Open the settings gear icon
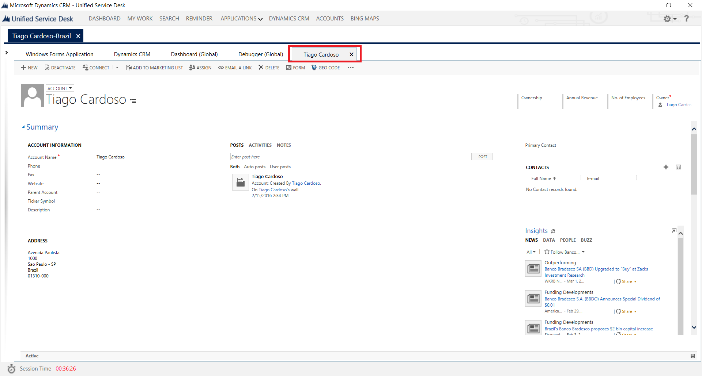This screenshot has height=376, width=702. pyautogui.click(x=667, y=19)
